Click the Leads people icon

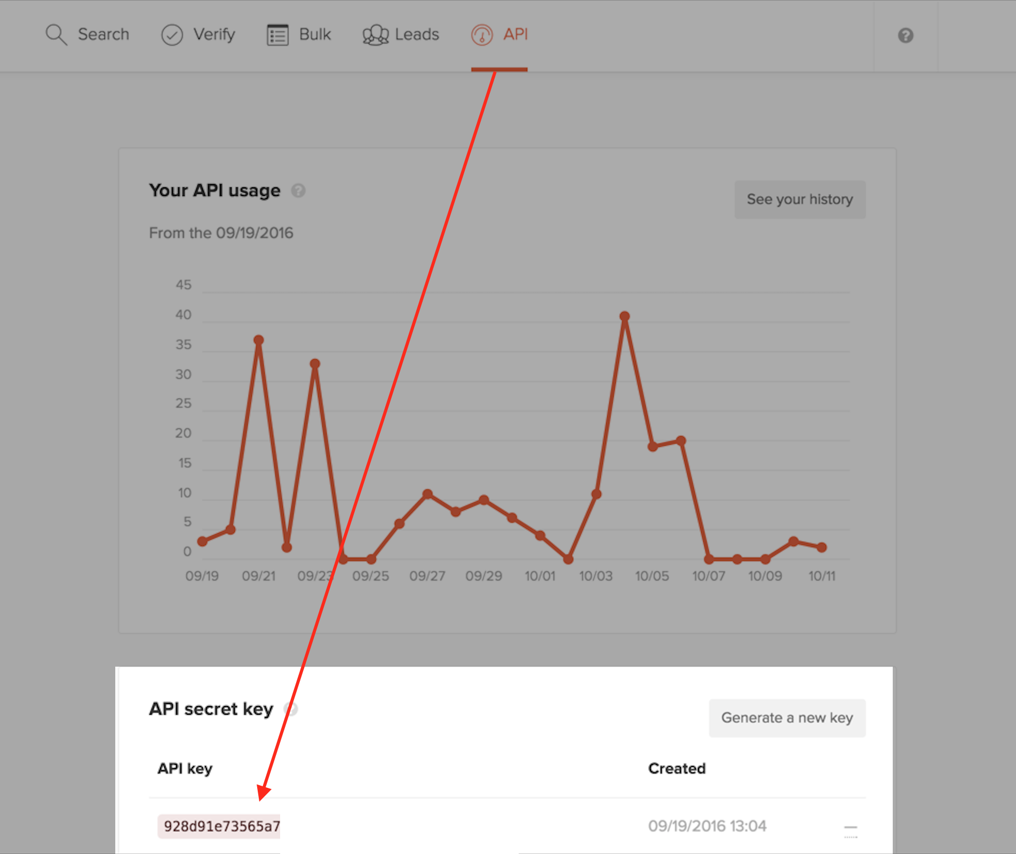click(376, 35)
